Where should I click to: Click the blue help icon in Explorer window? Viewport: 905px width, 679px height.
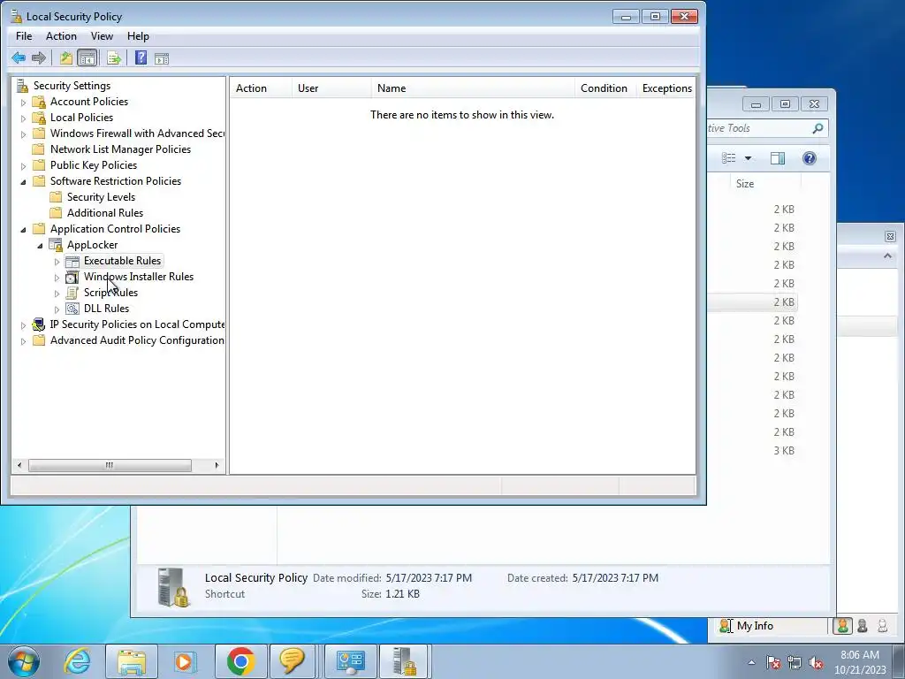coord(810,158)
